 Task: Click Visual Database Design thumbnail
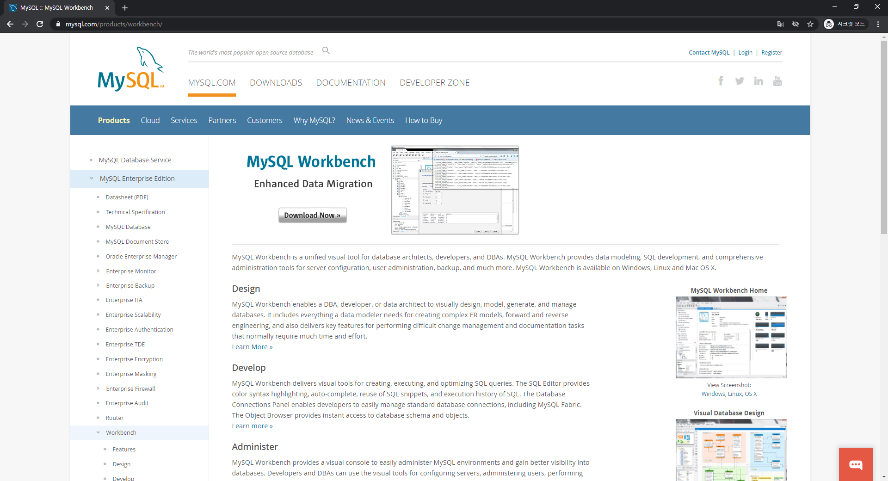tap(731, 450)
